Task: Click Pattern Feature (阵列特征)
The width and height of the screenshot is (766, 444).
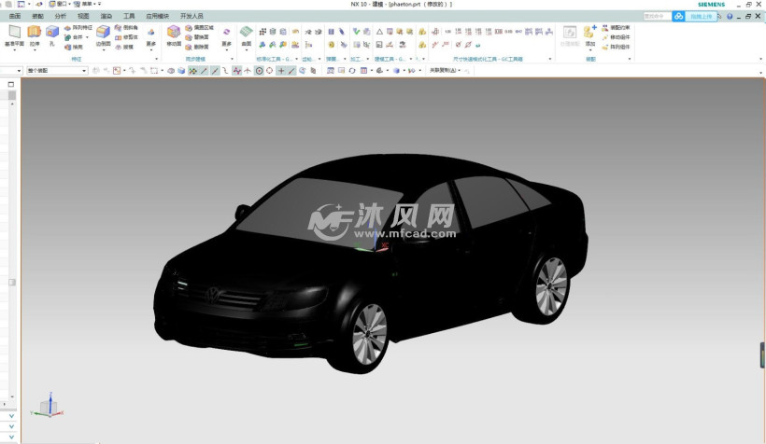Action: [78, 28]
